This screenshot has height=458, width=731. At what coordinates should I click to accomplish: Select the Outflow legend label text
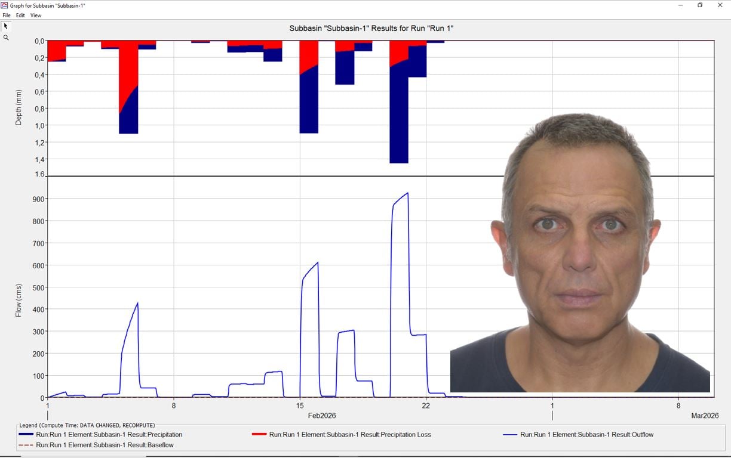pos(586,435)
